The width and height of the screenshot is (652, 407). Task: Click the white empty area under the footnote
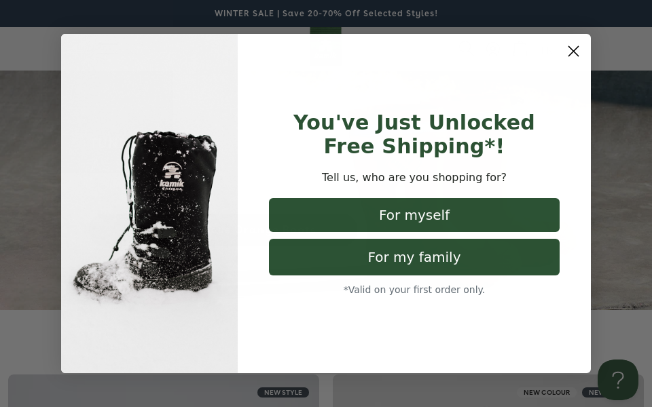coord(414,336)
